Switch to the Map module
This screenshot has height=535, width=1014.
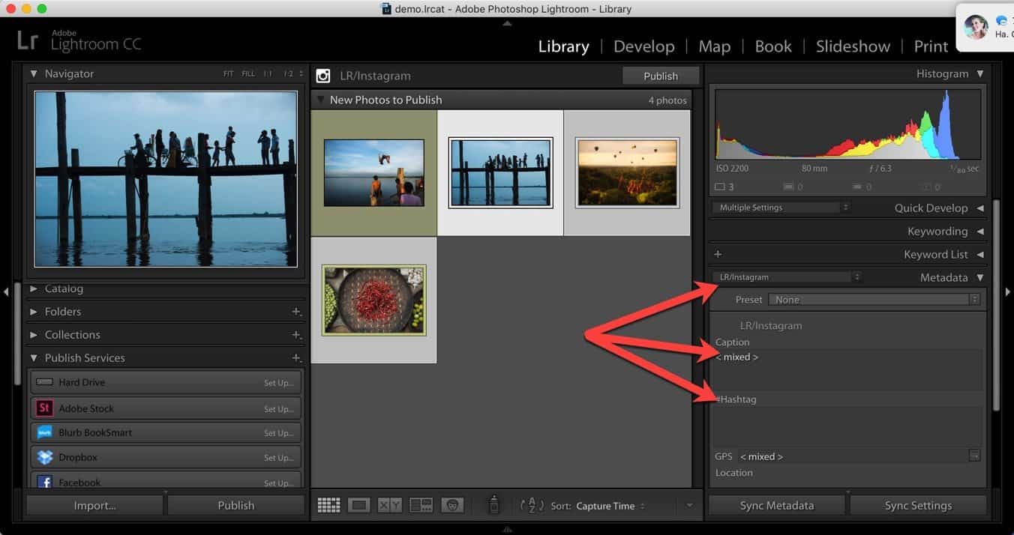(715, 46)
